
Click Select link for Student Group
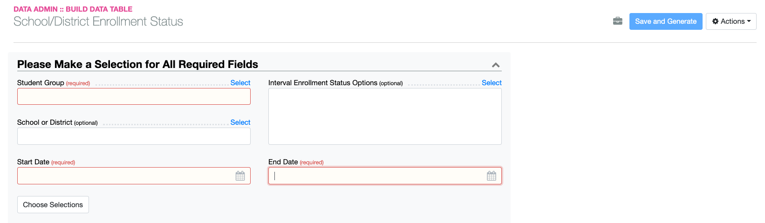coord(240,83)
